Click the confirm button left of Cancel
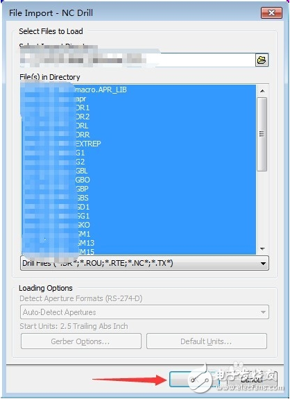This screenshot has height=399, width=290. click(x=194, y=380)
